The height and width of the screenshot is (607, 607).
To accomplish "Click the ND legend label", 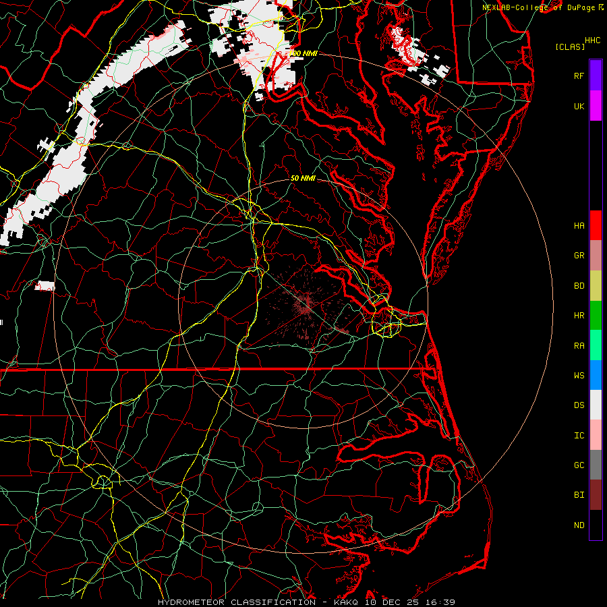I will pos(579,525).
